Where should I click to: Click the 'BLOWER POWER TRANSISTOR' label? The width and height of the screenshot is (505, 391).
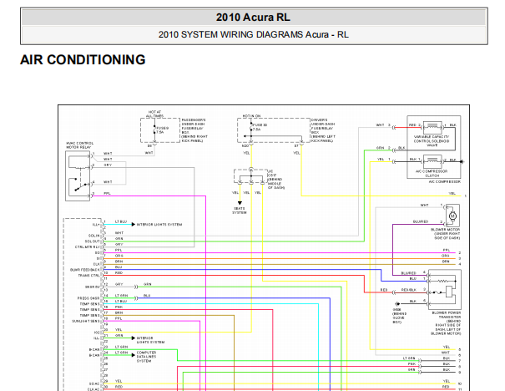(x=446, y=323)
